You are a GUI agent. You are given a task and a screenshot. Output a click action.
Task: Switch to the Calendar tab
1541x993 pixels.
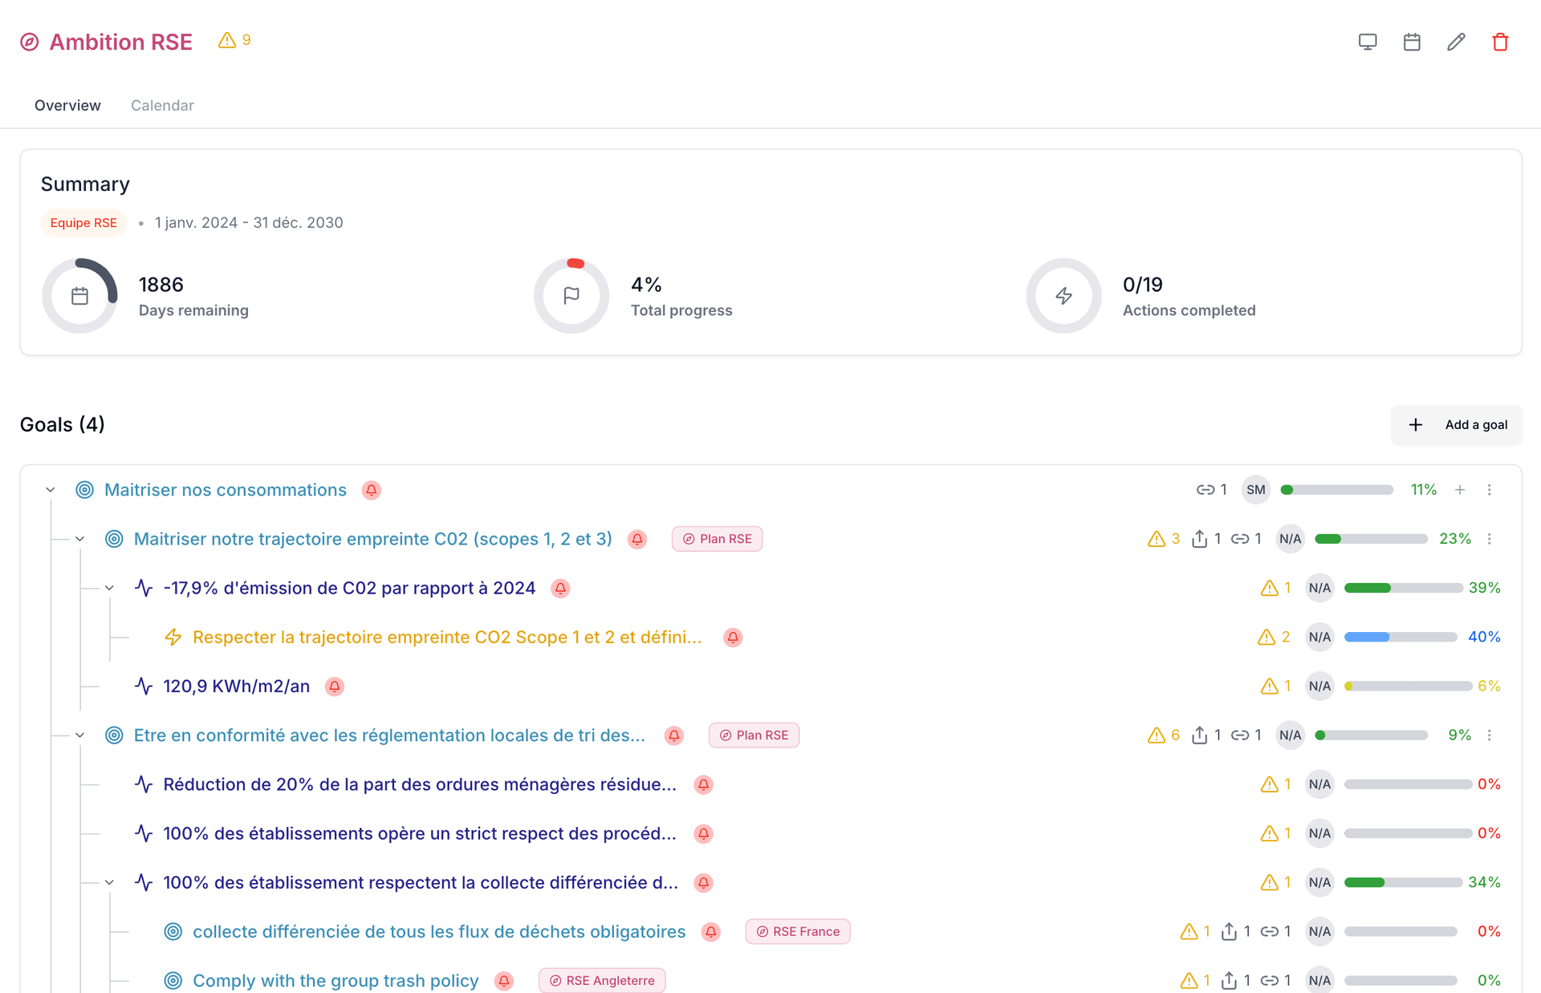pyautogui.click(x=162, y=106)
